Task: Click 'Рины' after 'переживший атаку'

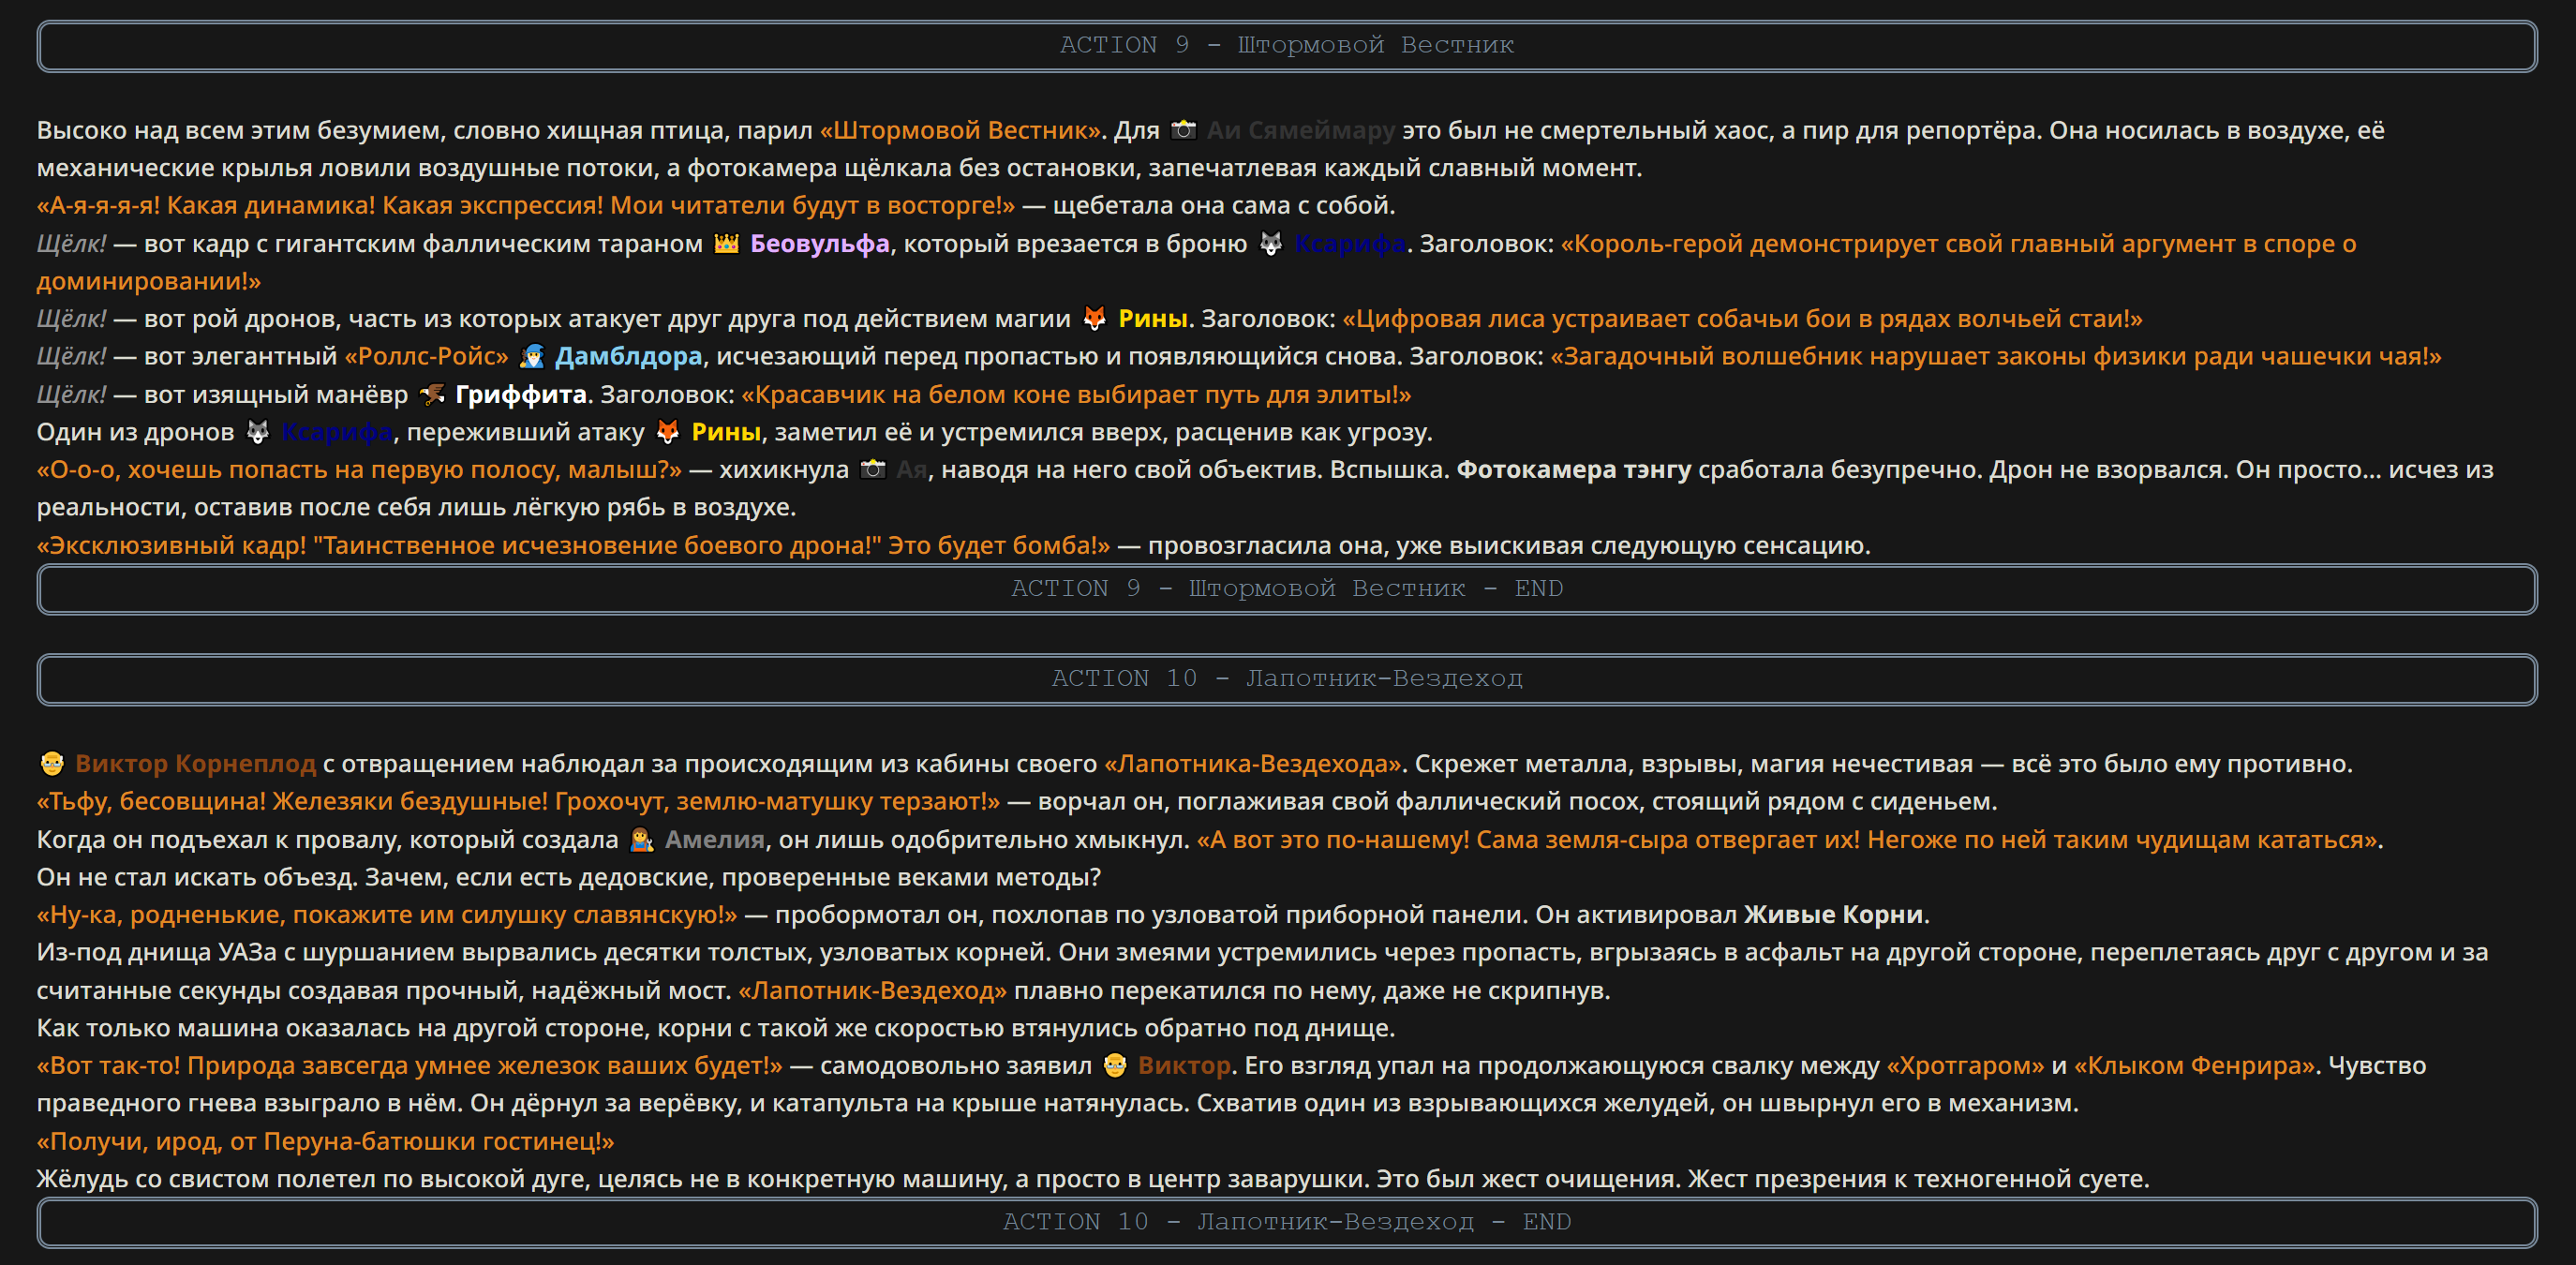Action: tap(726, 432)
